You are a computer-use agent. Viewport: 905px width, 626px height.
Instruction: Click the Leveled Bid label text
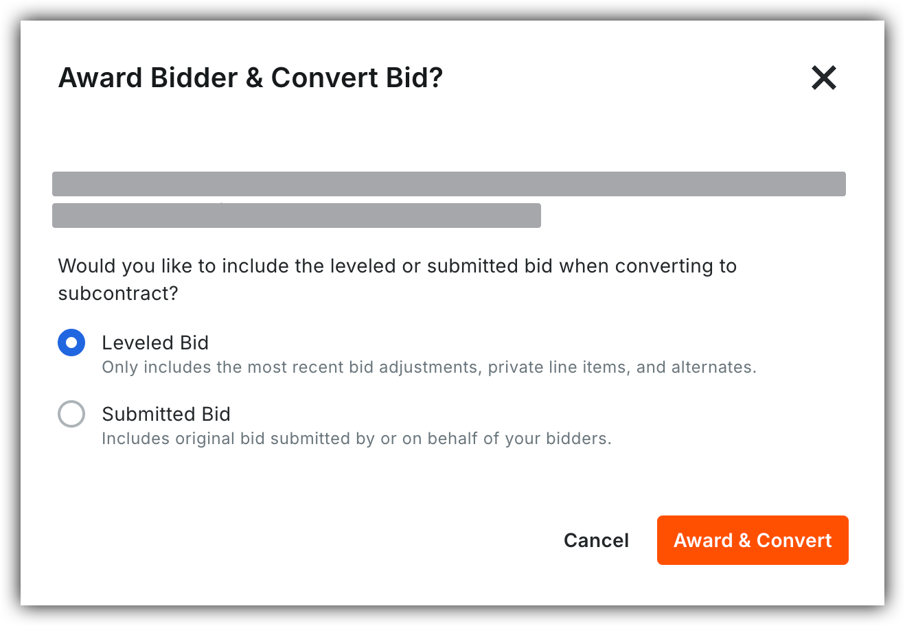click(154, 343)
